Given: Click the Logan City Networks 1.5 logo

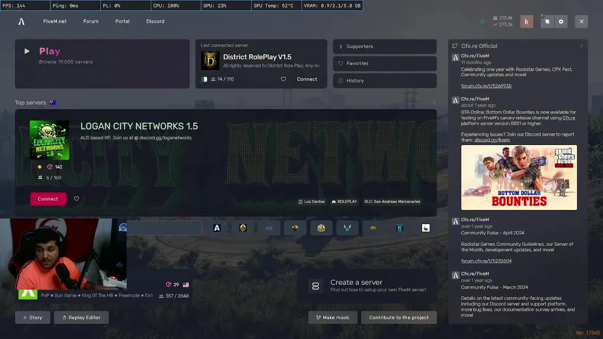Looking at the screenshot, I should [49, 140].
